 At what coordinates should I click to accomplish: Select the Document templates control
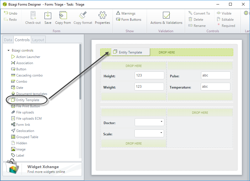pos(29,94)
